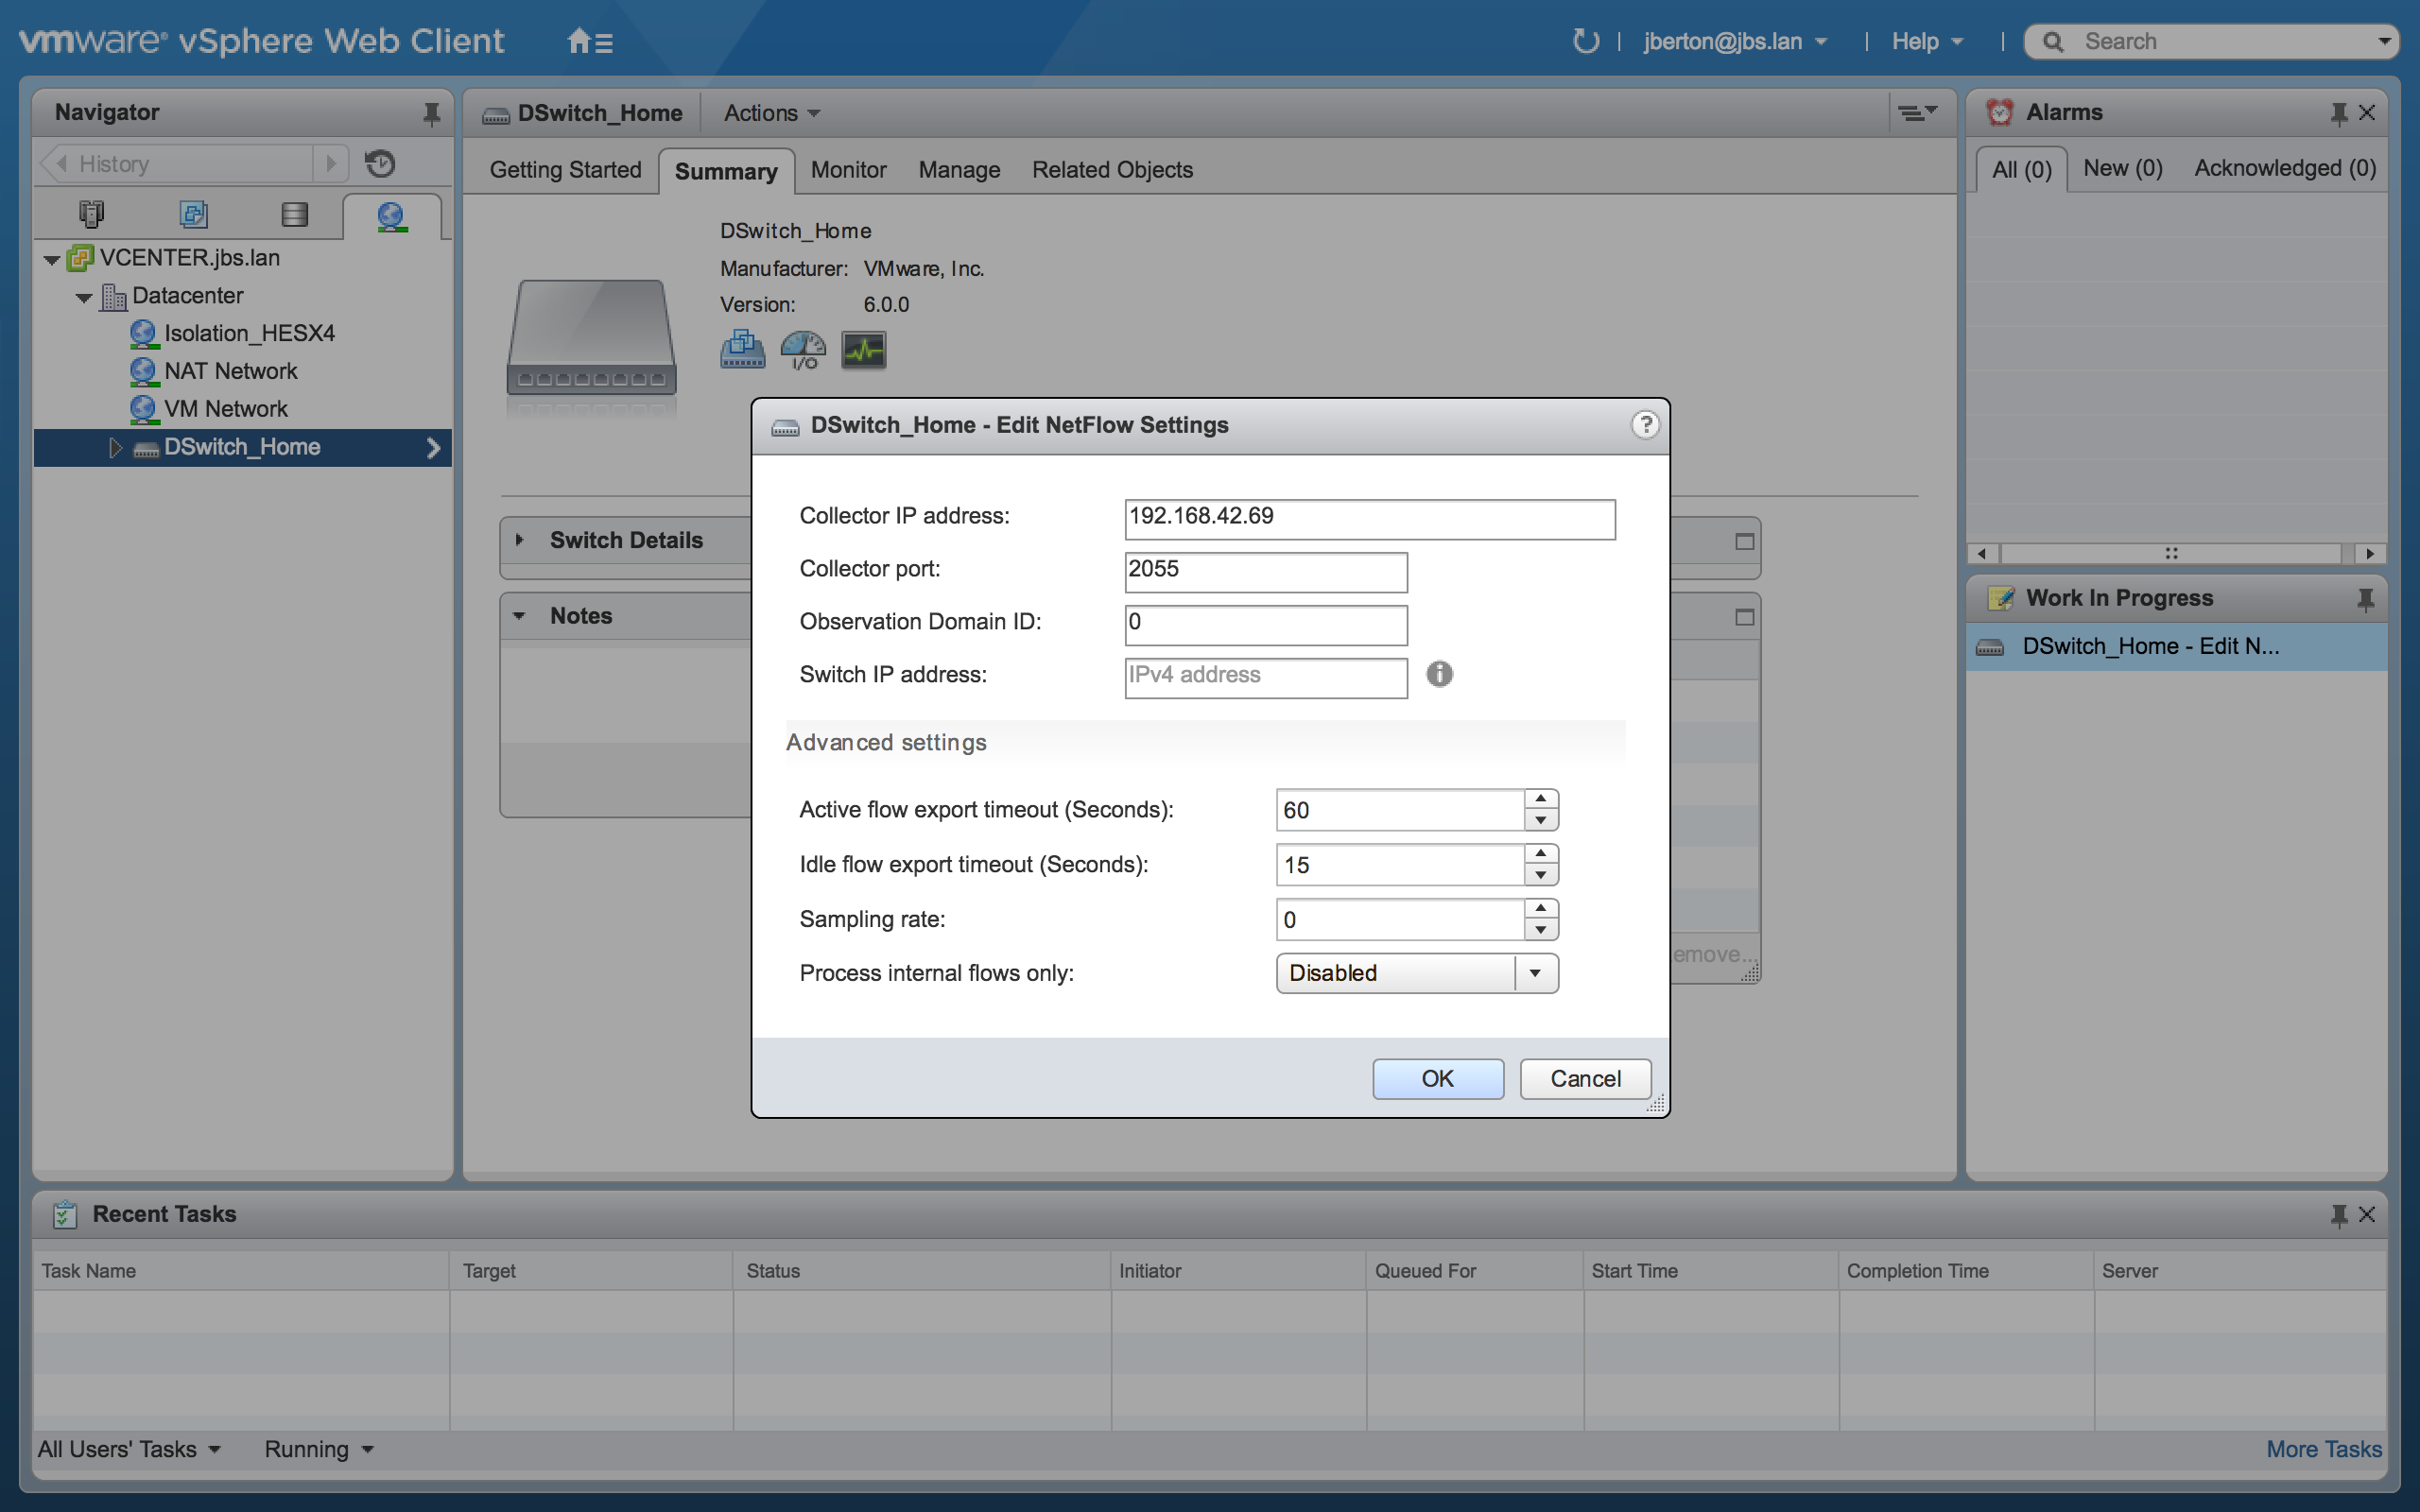2420x1512 pixels.
Task: Maximize the Switch Details portlet
Action: pos(1744,542)
